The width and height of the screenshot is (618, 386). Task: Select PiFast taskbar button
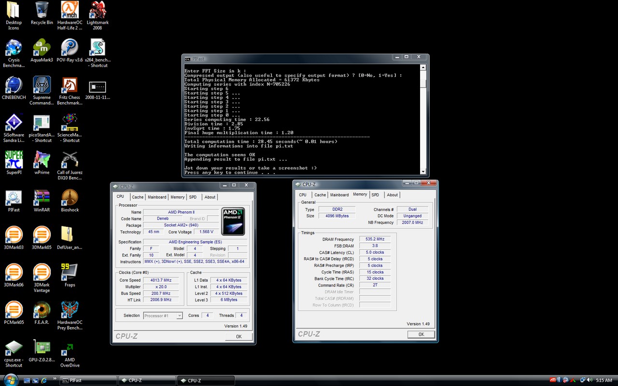pos(88,381)
